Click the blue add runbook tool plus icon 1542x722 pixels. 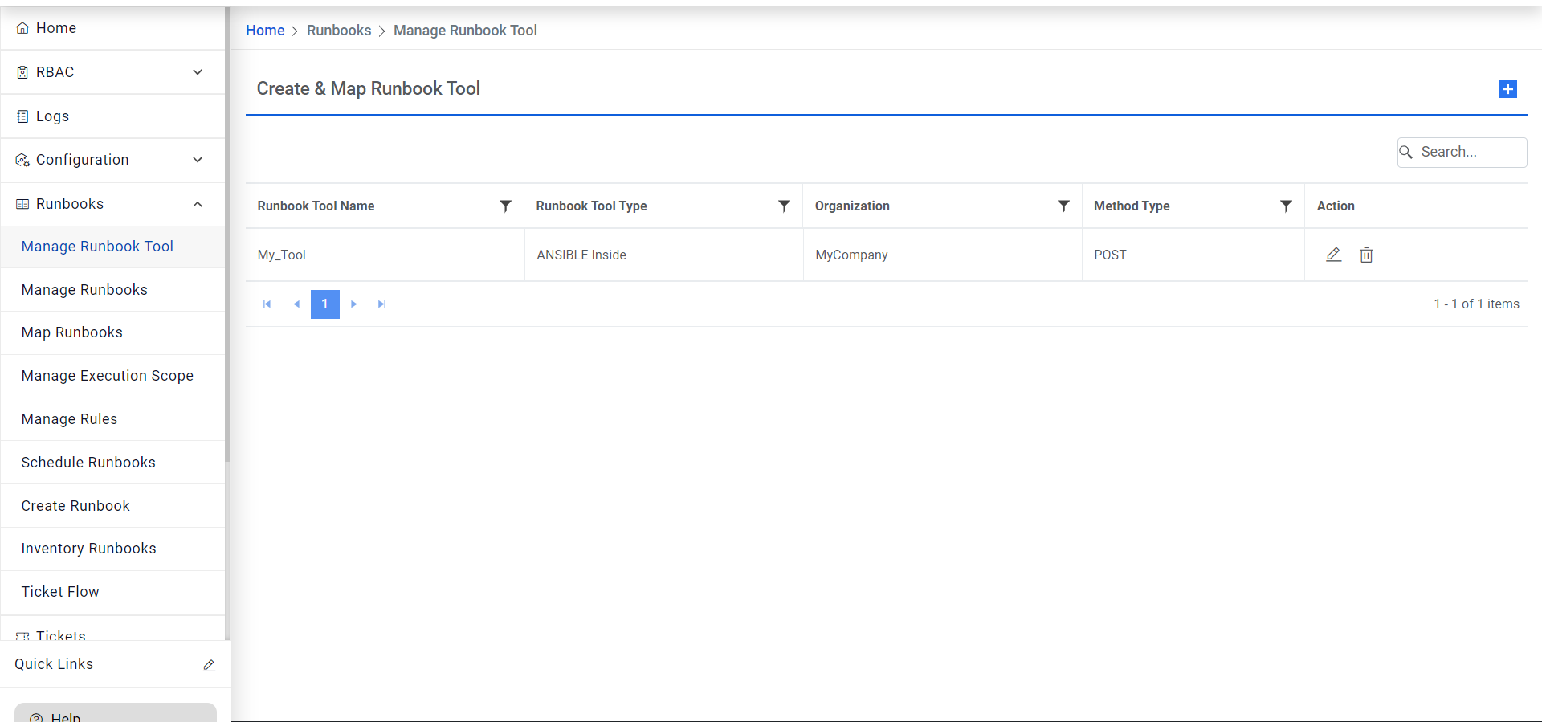pyautogui.click(x=1507, y=89)
